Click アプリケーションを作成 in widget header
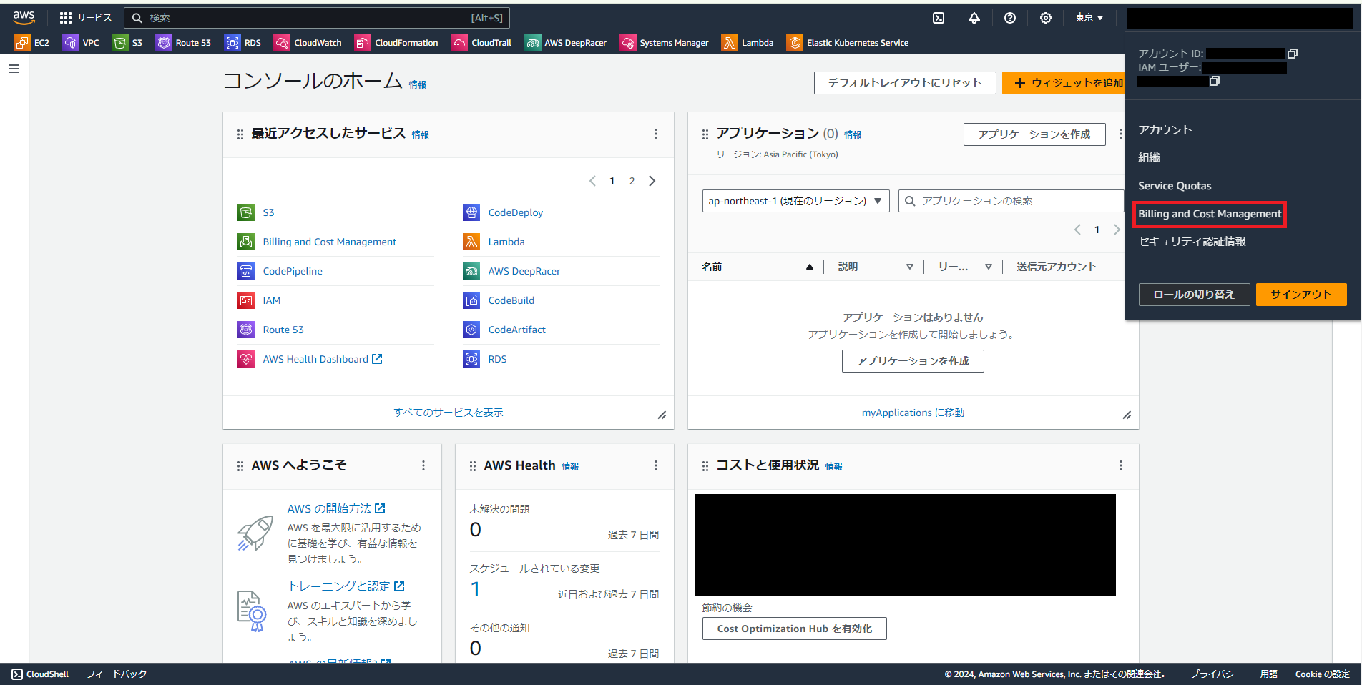This screenshot has height=685, width=1362. coord(1034,134)
